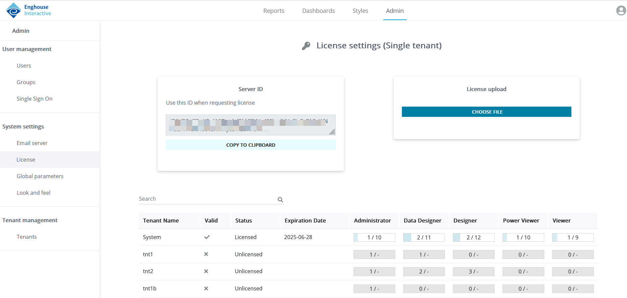
Task: Copy Server ID to clipboard
Action: coord(251,145)
